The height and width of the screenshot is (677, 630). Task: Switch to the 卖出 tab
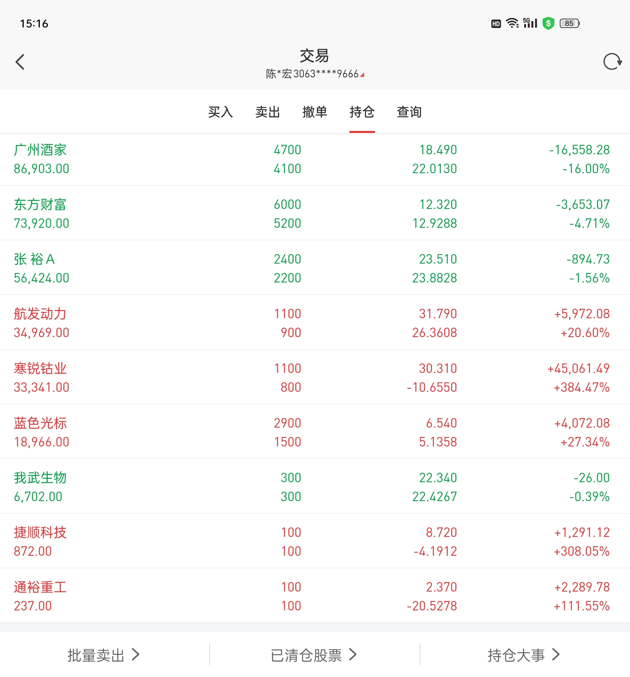click(x=267, y=112)
